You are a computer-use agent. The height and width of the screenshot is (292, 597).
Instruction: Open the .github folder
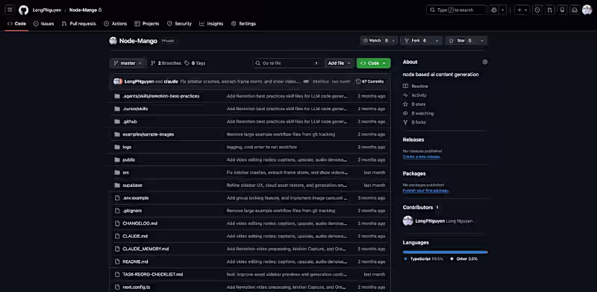click(x=129, y=121)
